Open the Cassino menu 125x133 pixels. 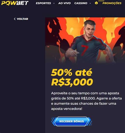(x=81, y=3)
